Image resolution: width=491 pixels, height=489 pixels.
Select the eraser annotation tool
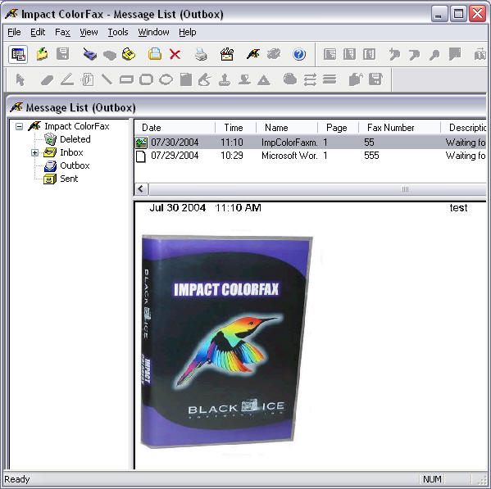(x=48, y=79)
